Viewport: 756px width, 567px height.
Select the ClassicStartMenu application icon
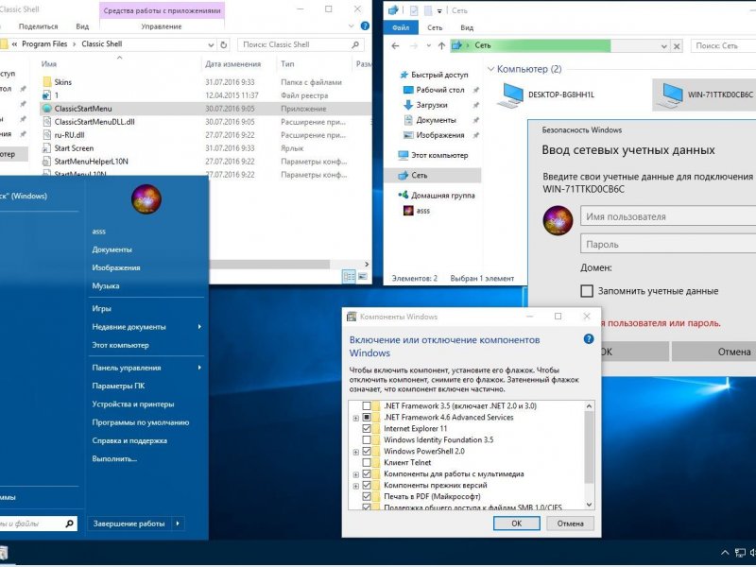(x=46, y=109)
